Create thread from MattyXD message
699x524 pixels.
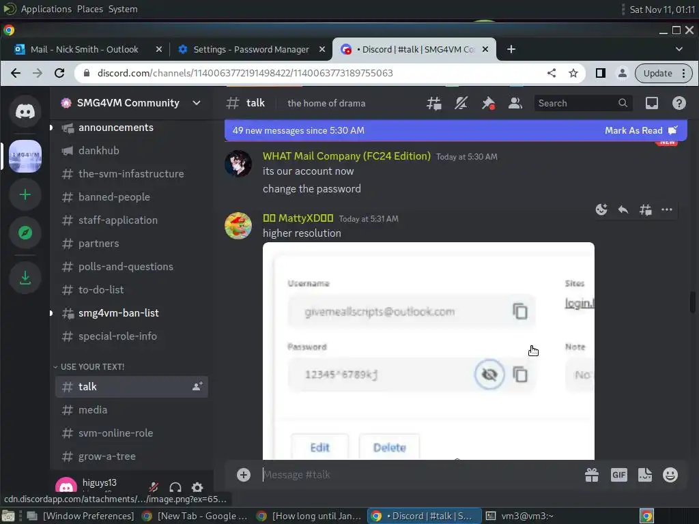pyautogui.click(x=645, y=209)
